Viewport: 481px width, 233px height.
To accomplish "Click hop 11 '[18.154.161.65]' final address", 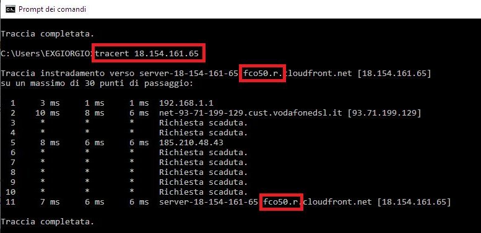I will pyautogui.click(x=414, y=202).
